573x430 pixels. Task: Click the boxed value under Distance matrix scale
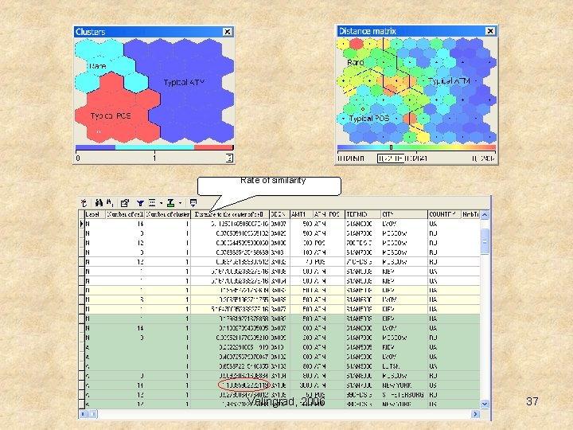[x=391, y=158]
